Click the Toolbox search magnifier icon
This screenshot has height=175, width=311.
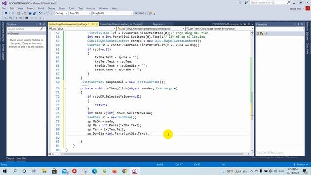(x=42, y=29)
